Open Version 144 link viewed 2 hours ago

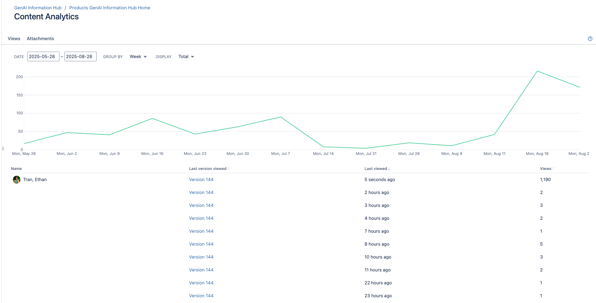201,193
